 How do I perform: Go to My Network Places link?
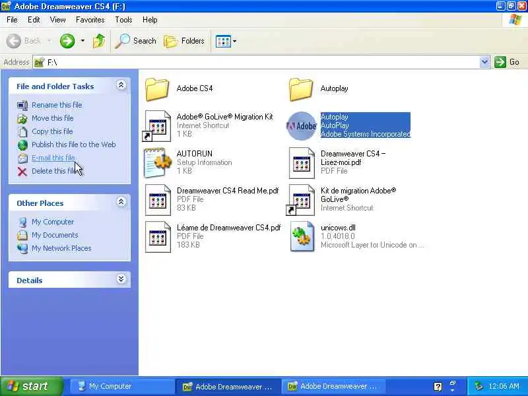click(61, 248)
